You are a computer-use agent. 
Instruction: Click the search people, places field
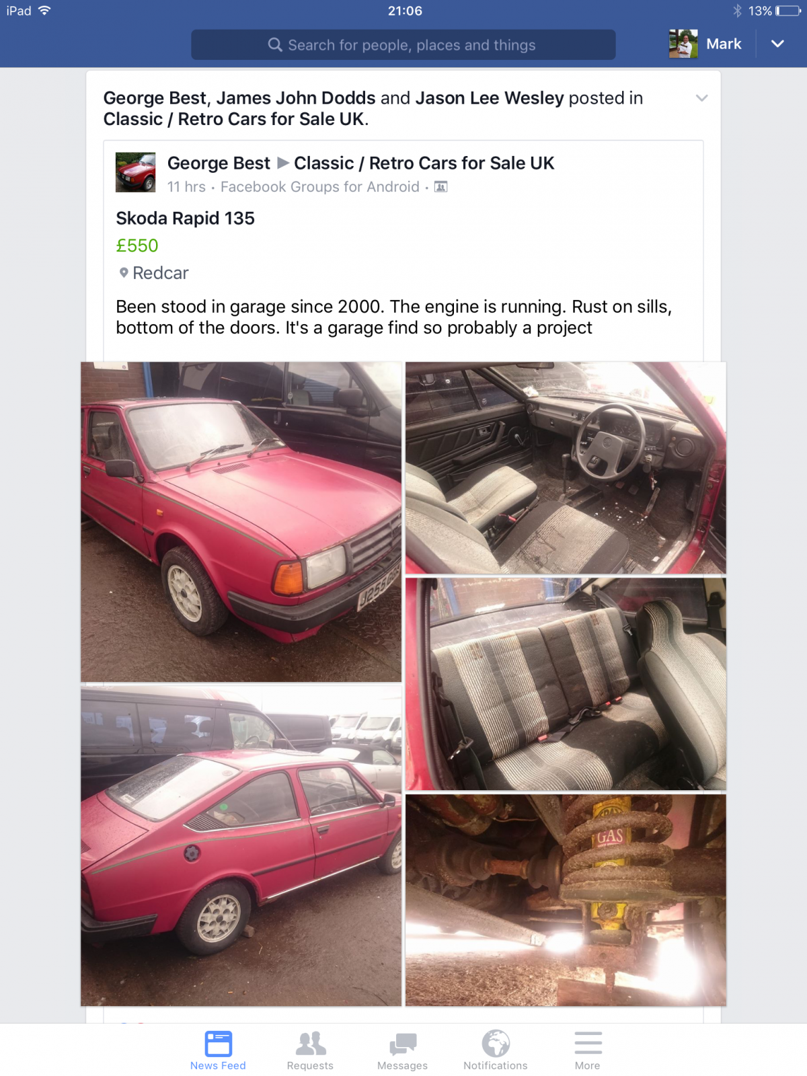click(403, 45)
